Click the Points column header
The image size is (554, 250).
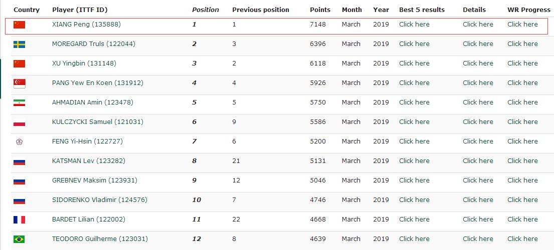[320, 9]
